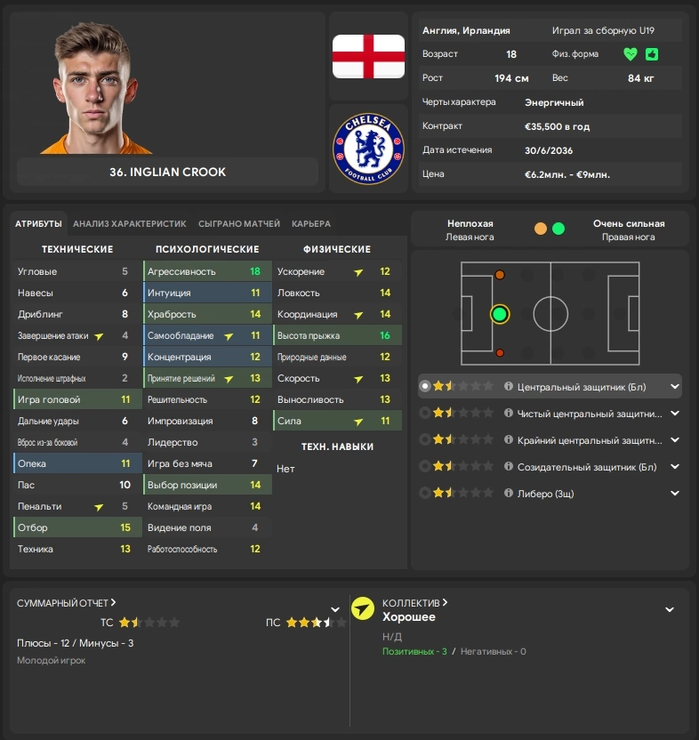This screenshot has width=699, height=740.
Task: Click the green thumbs-up condition icon
Action: point(652,54)
